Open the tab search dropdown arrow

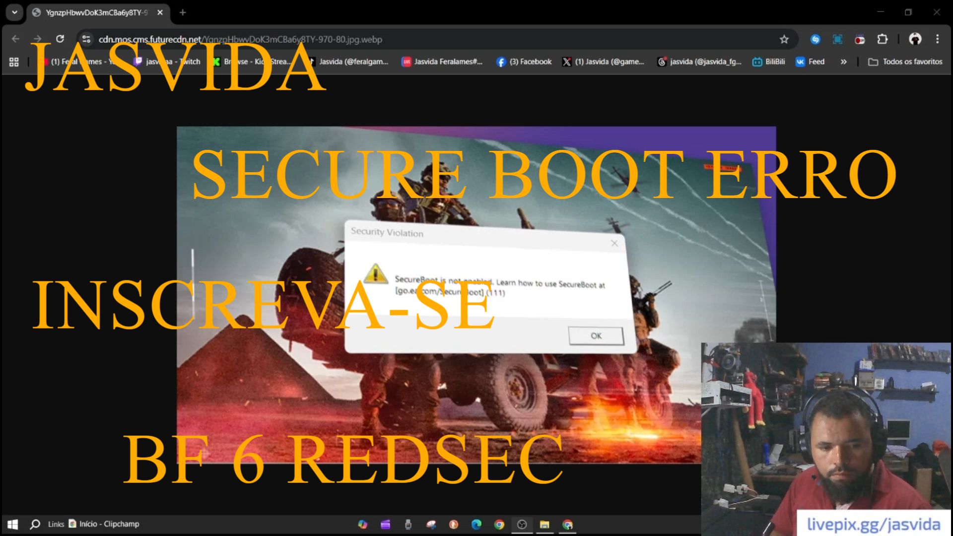click(x=14, y=12)
